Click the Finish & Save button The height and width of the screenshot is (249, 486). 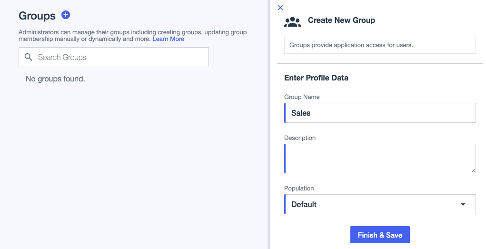[x=380, y=235]
